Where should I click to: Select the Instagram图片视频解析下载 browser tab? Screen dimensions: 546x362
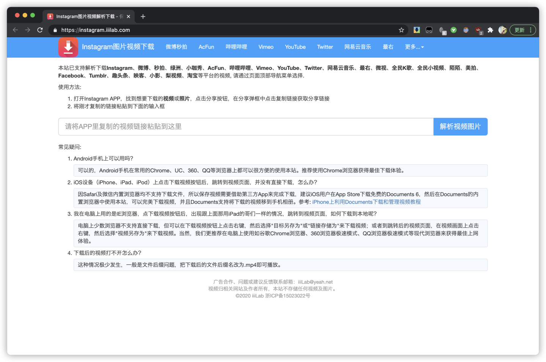89,16
